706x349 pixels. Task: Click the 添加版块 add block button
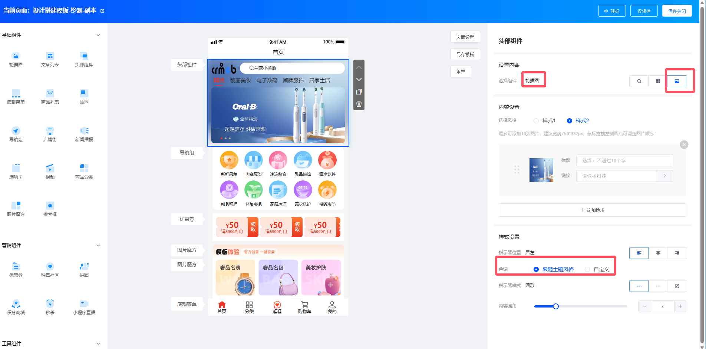pyautogui.click(x=592, y=210)
